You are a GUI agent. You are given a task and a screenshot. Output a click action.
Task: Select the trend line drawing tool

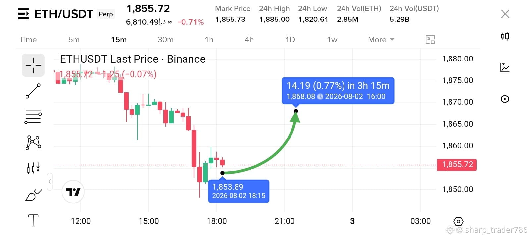pos(33,91)
